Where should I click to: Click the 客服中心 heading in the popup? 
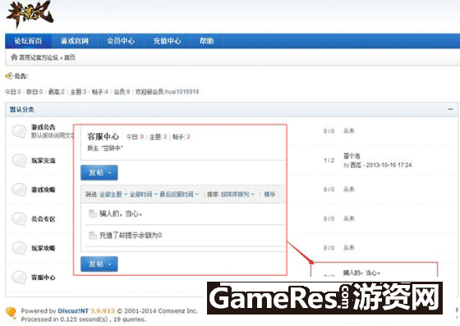tap(103, 136)
